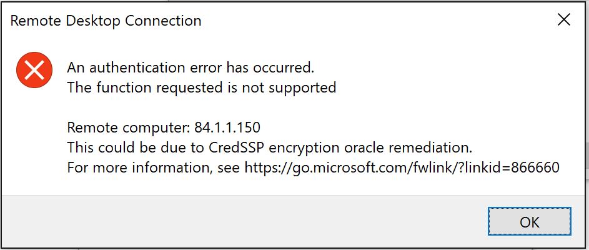Select the Remote Desktop Connection title text
The width and height of the screenshot is (589, 250).
(106, 20)
